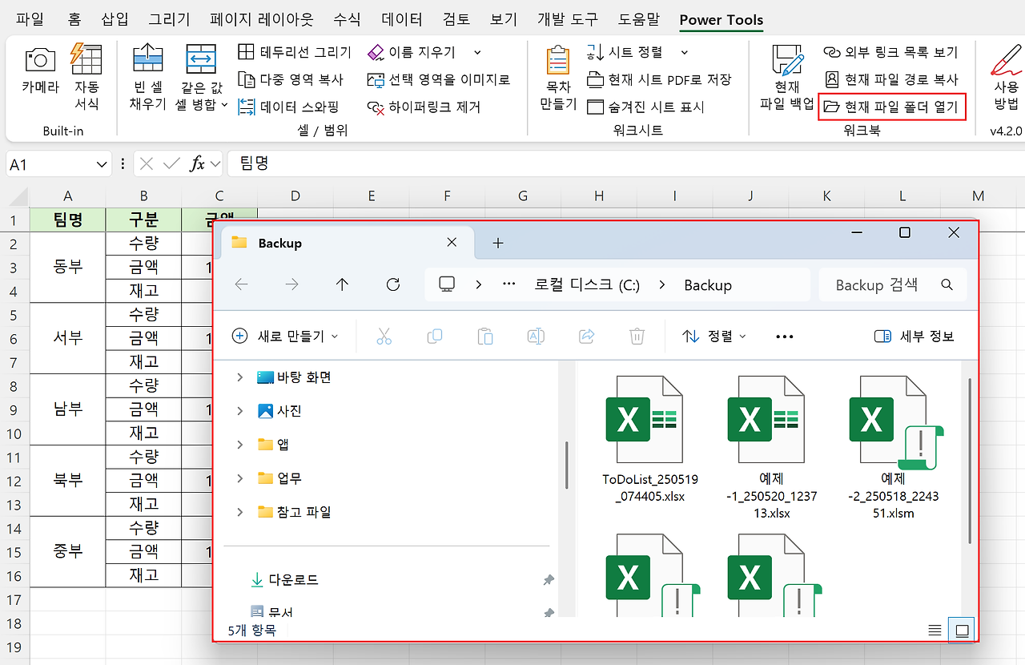Viewport: 1025px width, 665px height.
Task: Switch to the 개발 도구 tab
Action: point(569,20)
